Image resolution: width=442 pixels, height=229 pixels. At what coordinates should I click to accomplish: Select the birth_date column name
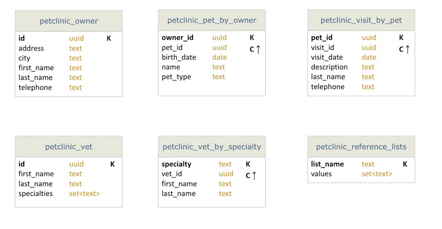[x=179, y=57]
